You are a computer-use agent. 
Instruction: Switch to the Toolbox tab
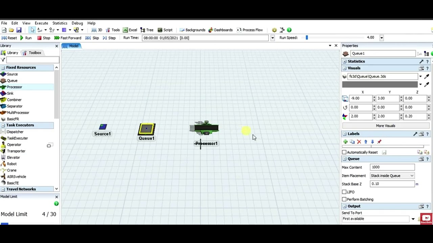[x=32, y=53]
